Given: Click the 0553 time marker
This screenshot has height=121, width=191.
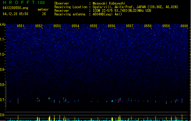Looking at the screenshot, I should (57, 26).
